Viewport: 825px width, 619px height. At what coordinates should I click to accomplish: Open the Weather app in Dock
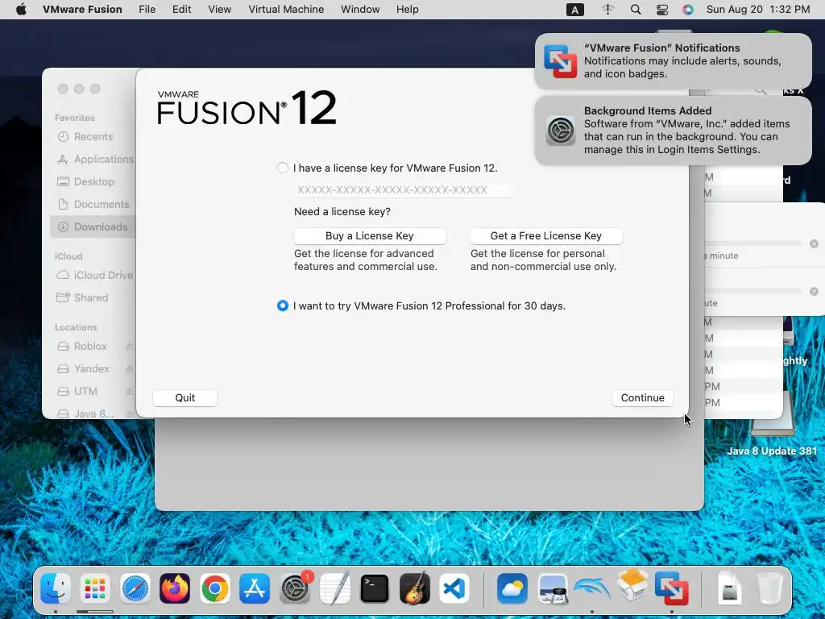pos(512,588)
